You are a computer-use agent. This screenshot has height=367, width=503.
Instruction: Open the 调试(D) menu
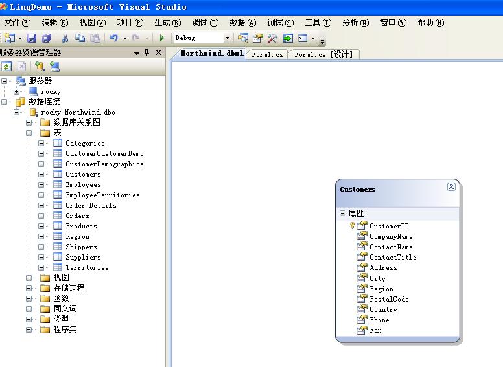205,23
